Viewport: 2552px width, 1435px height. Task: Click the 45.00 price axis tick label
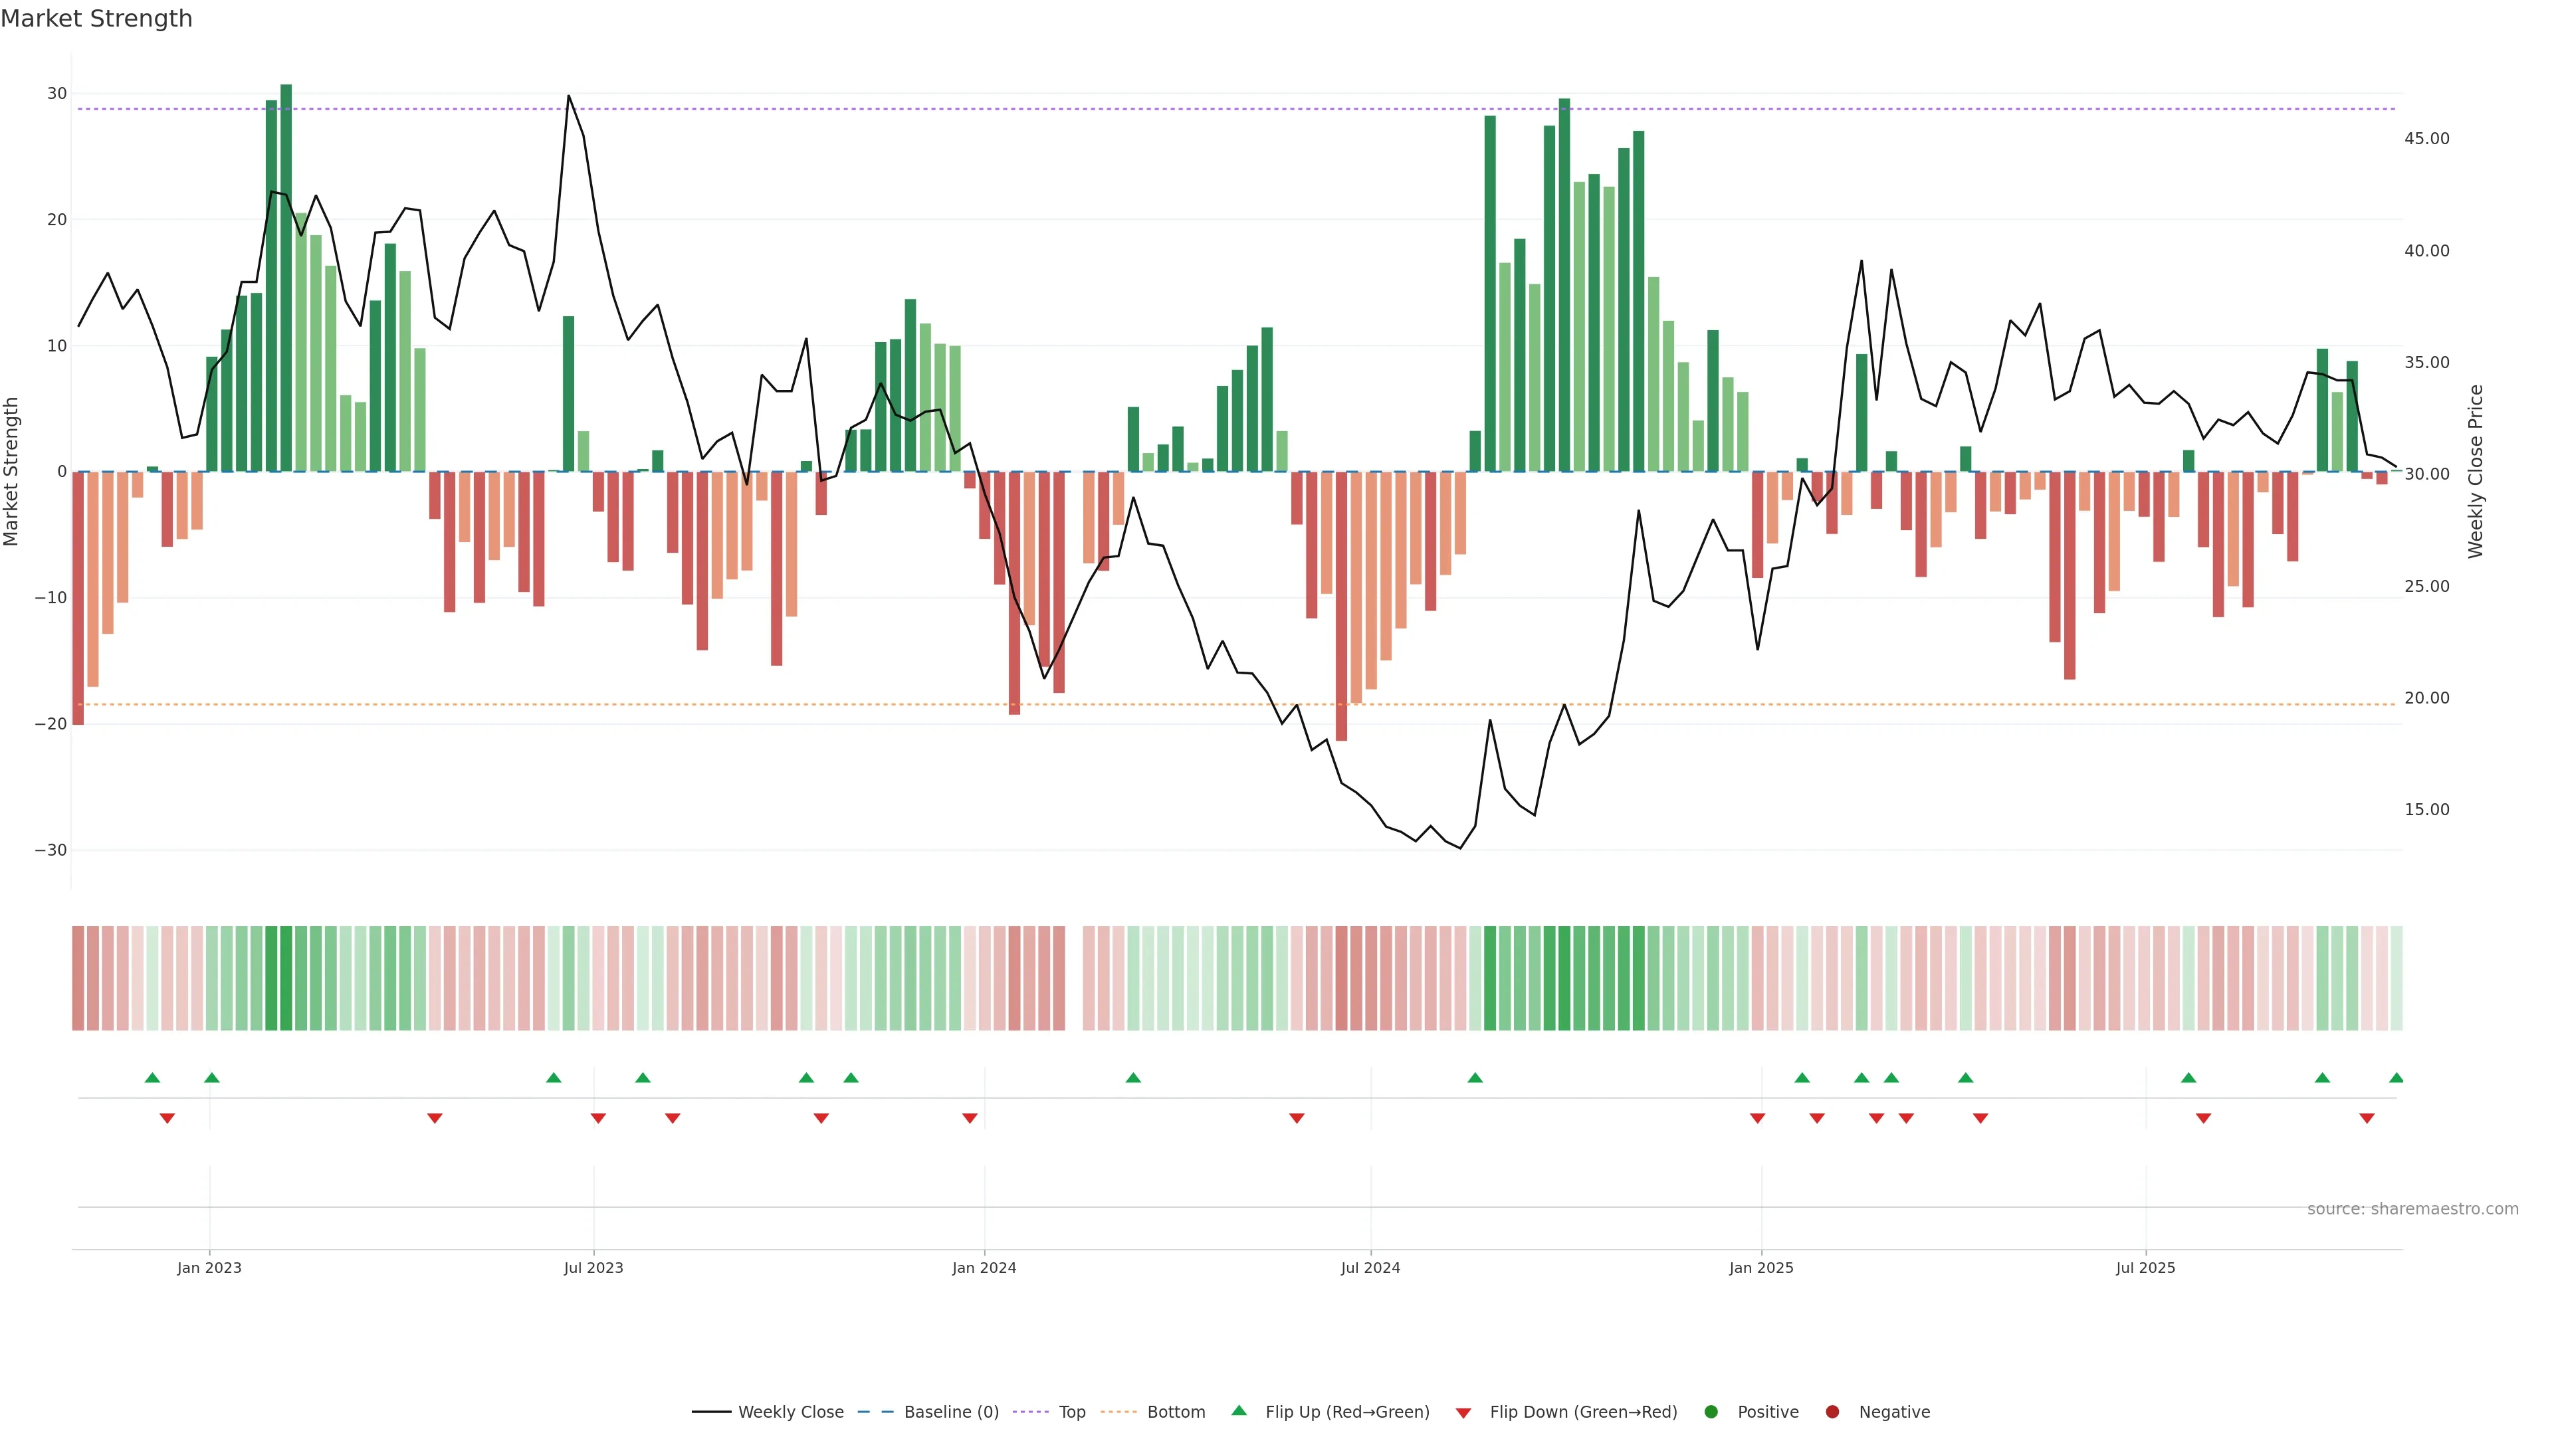click(x=2426, y=139)
